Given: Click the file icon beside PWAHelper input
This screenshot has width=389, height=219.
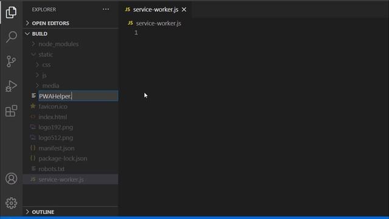Looking at the screenshot, I should [34, 96].
